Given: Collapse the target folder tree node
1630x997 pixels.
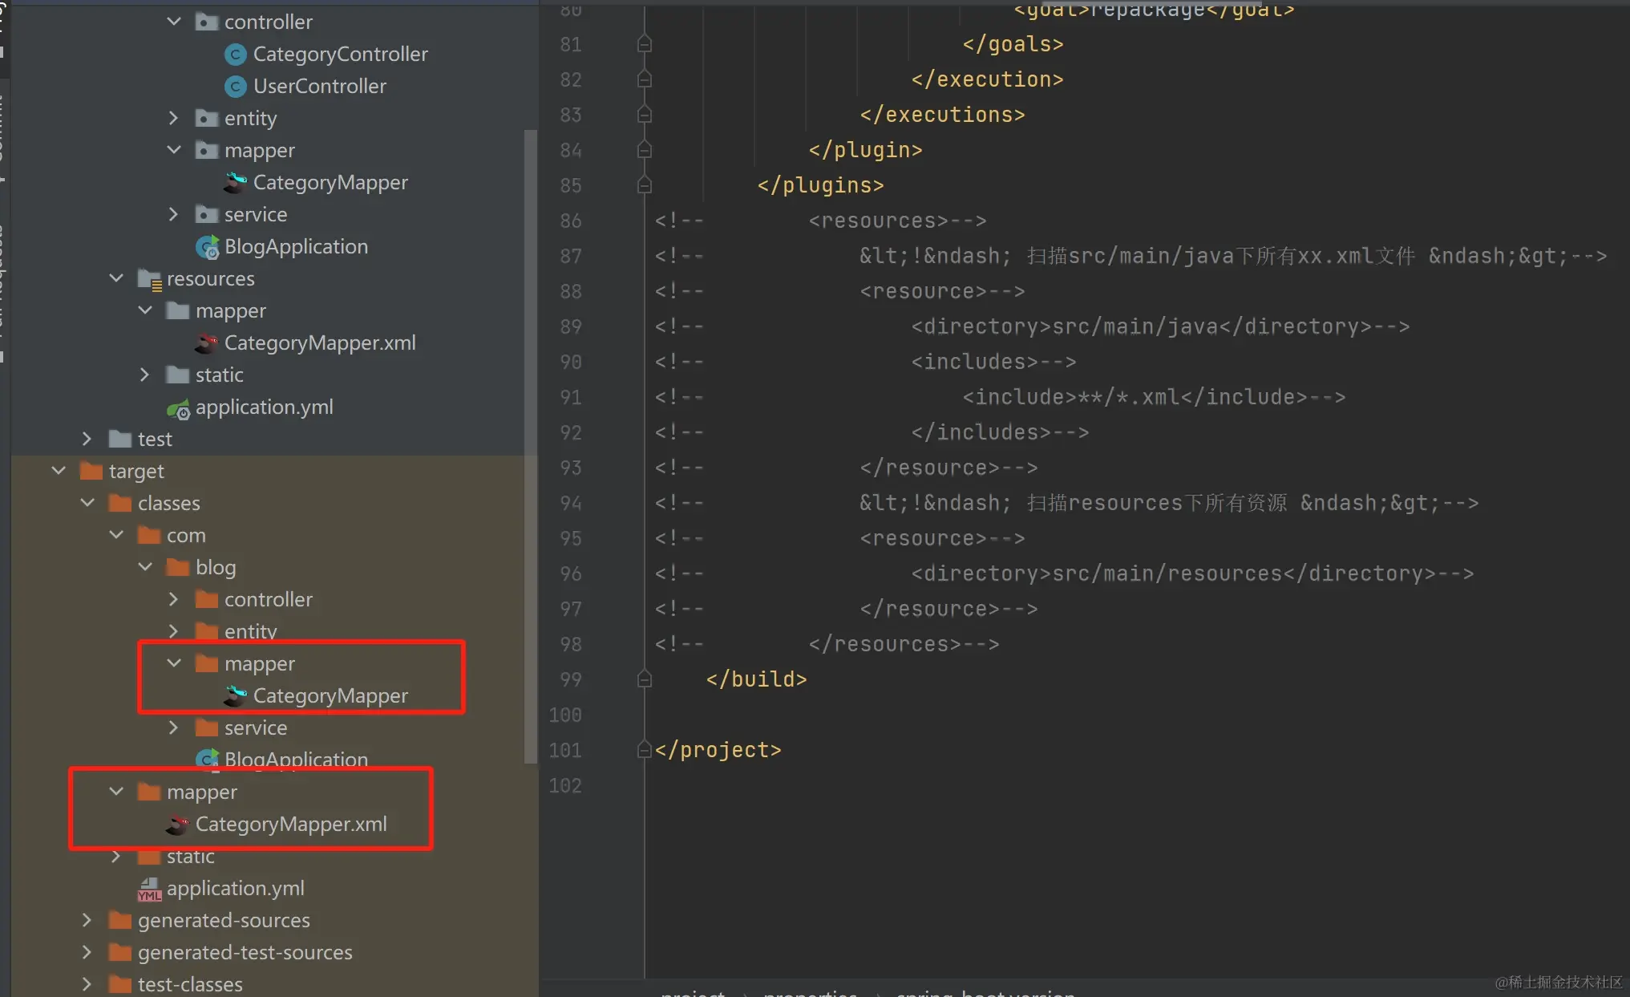Looking at the screenshot, I should (x=59, y=471).
